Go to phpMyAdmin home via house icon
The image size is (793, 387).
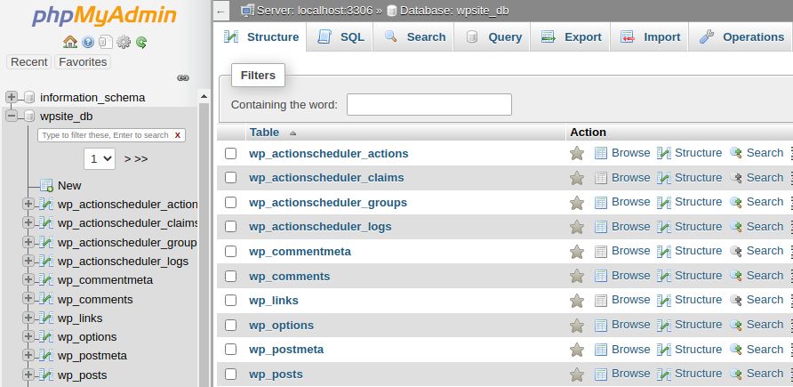[70, 42]
